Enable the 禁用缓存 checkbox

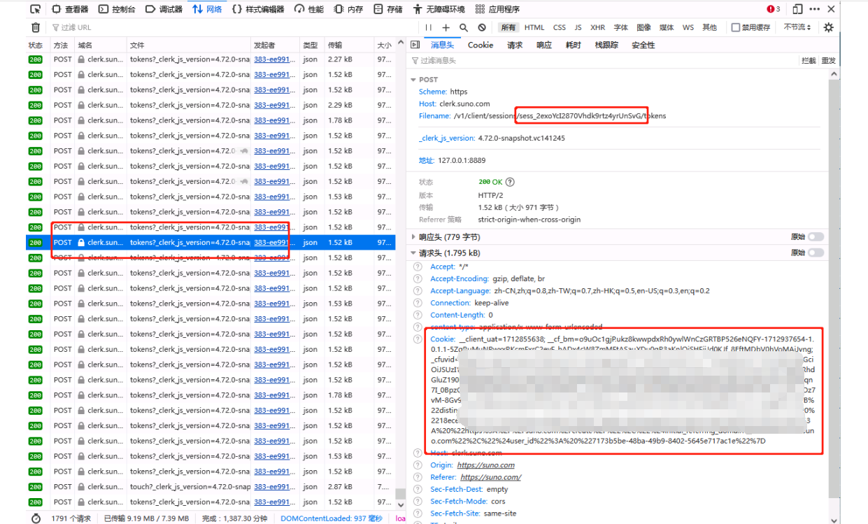click(736, 27)
